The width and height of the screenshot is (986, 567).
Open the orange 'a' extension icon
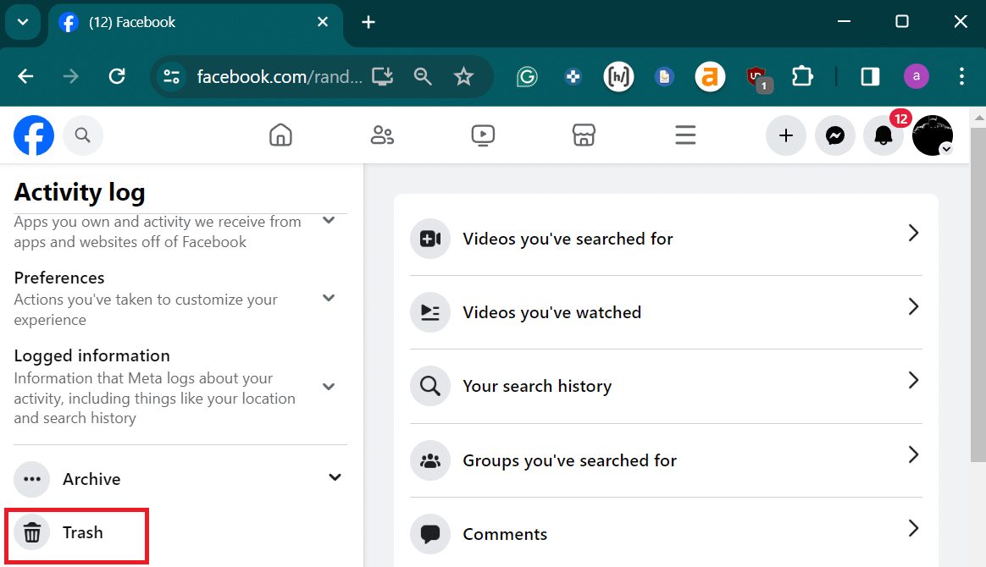[x=710, y=77]
